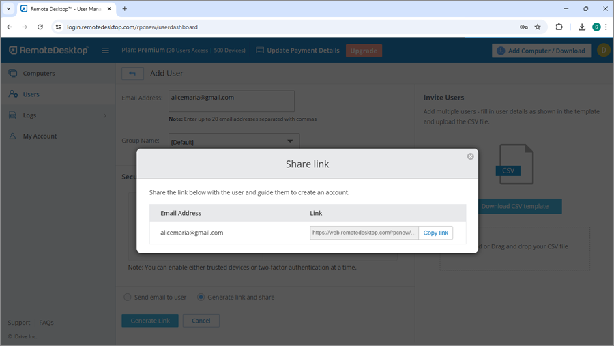Reload the page

(x=40, y=27)
